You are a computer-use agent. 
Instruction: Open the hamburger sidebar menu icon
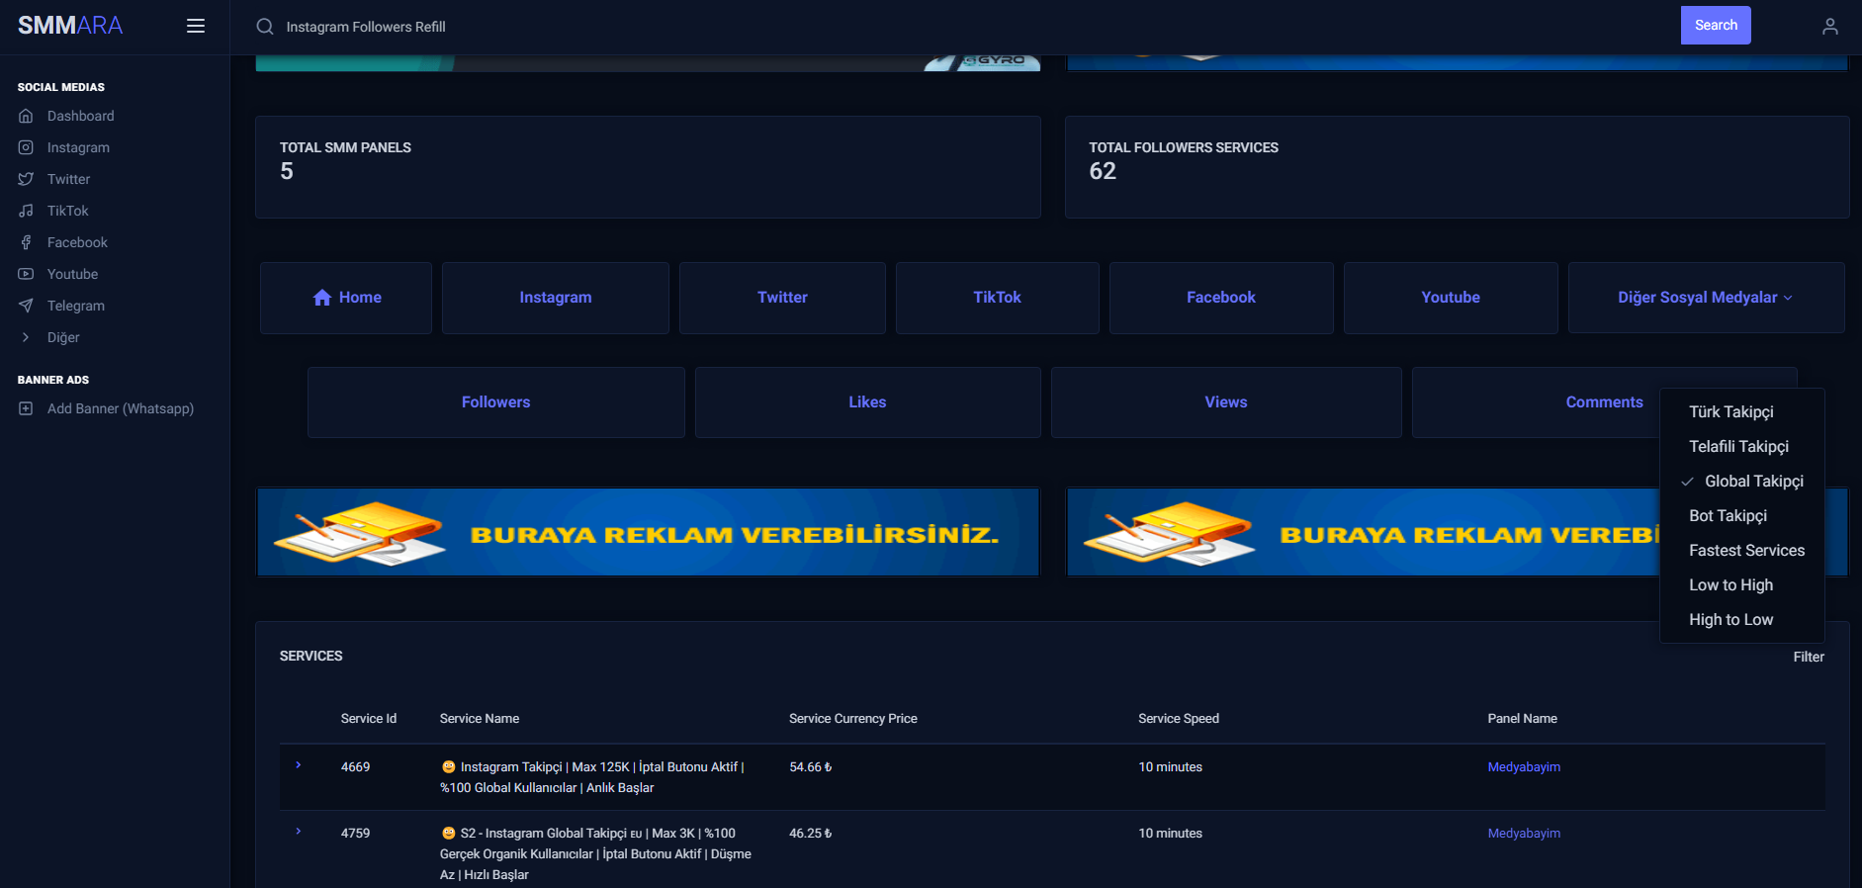pos(196,26)
